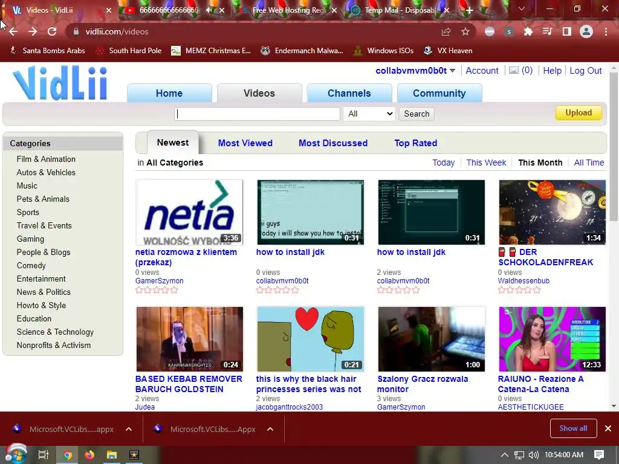Screen dimensions: 619x464
Task: Open GamerSzymon channel under Szalony Gracz video
Action: pyautogui.click(x=401, y=407)
